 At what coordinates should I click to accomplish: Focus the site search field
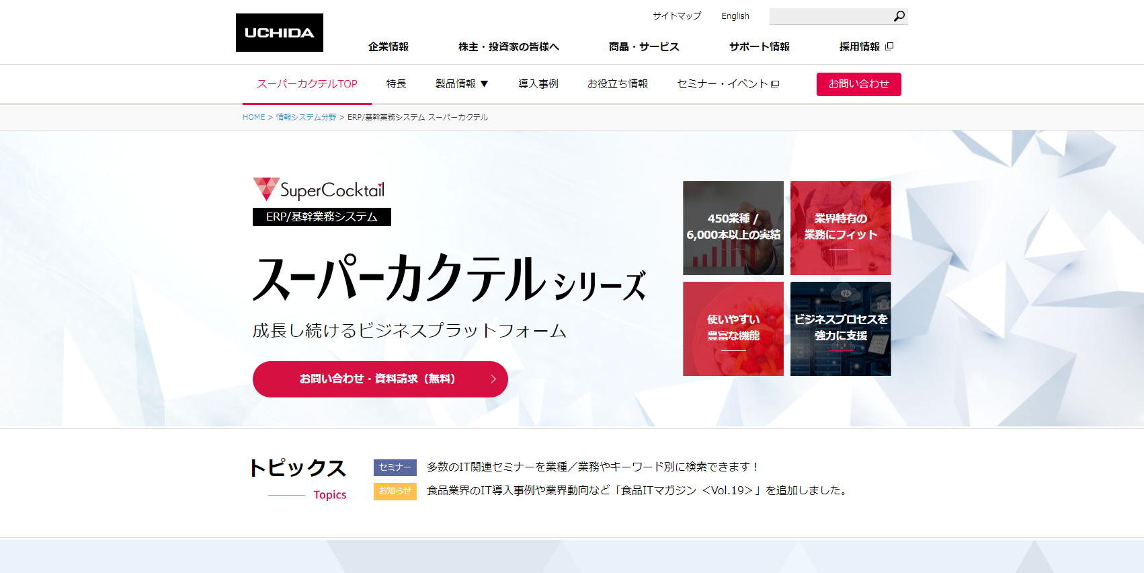pyautogui.click(x=830, y=16)
